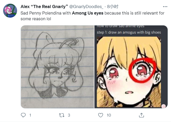Click the retweet count number 3
This screenshot has width=171, height=122.
point(69,115)
